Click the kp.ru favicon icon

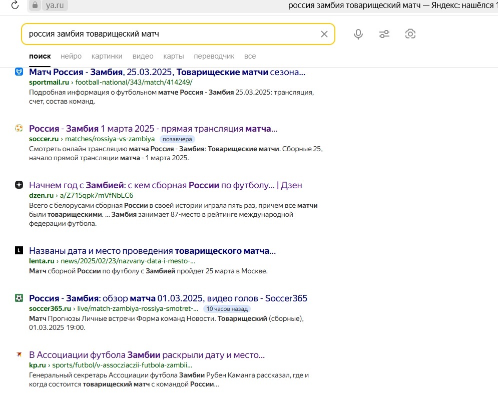point(19,354)
